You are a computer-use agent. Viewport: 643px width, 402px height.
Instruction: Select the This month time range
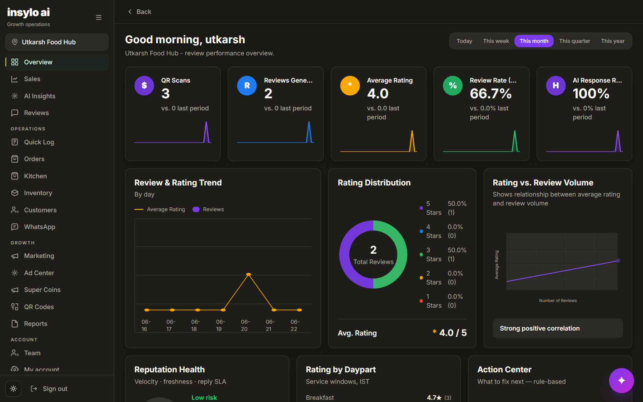click(x=534, y=41)
